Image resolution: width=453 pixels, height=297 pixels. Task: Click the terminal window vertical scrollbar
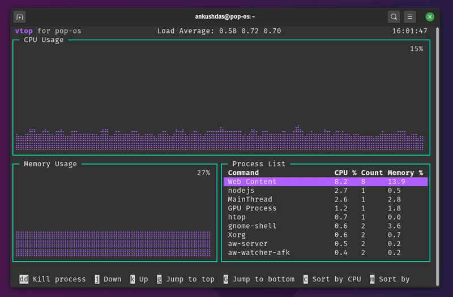(437, 156)
